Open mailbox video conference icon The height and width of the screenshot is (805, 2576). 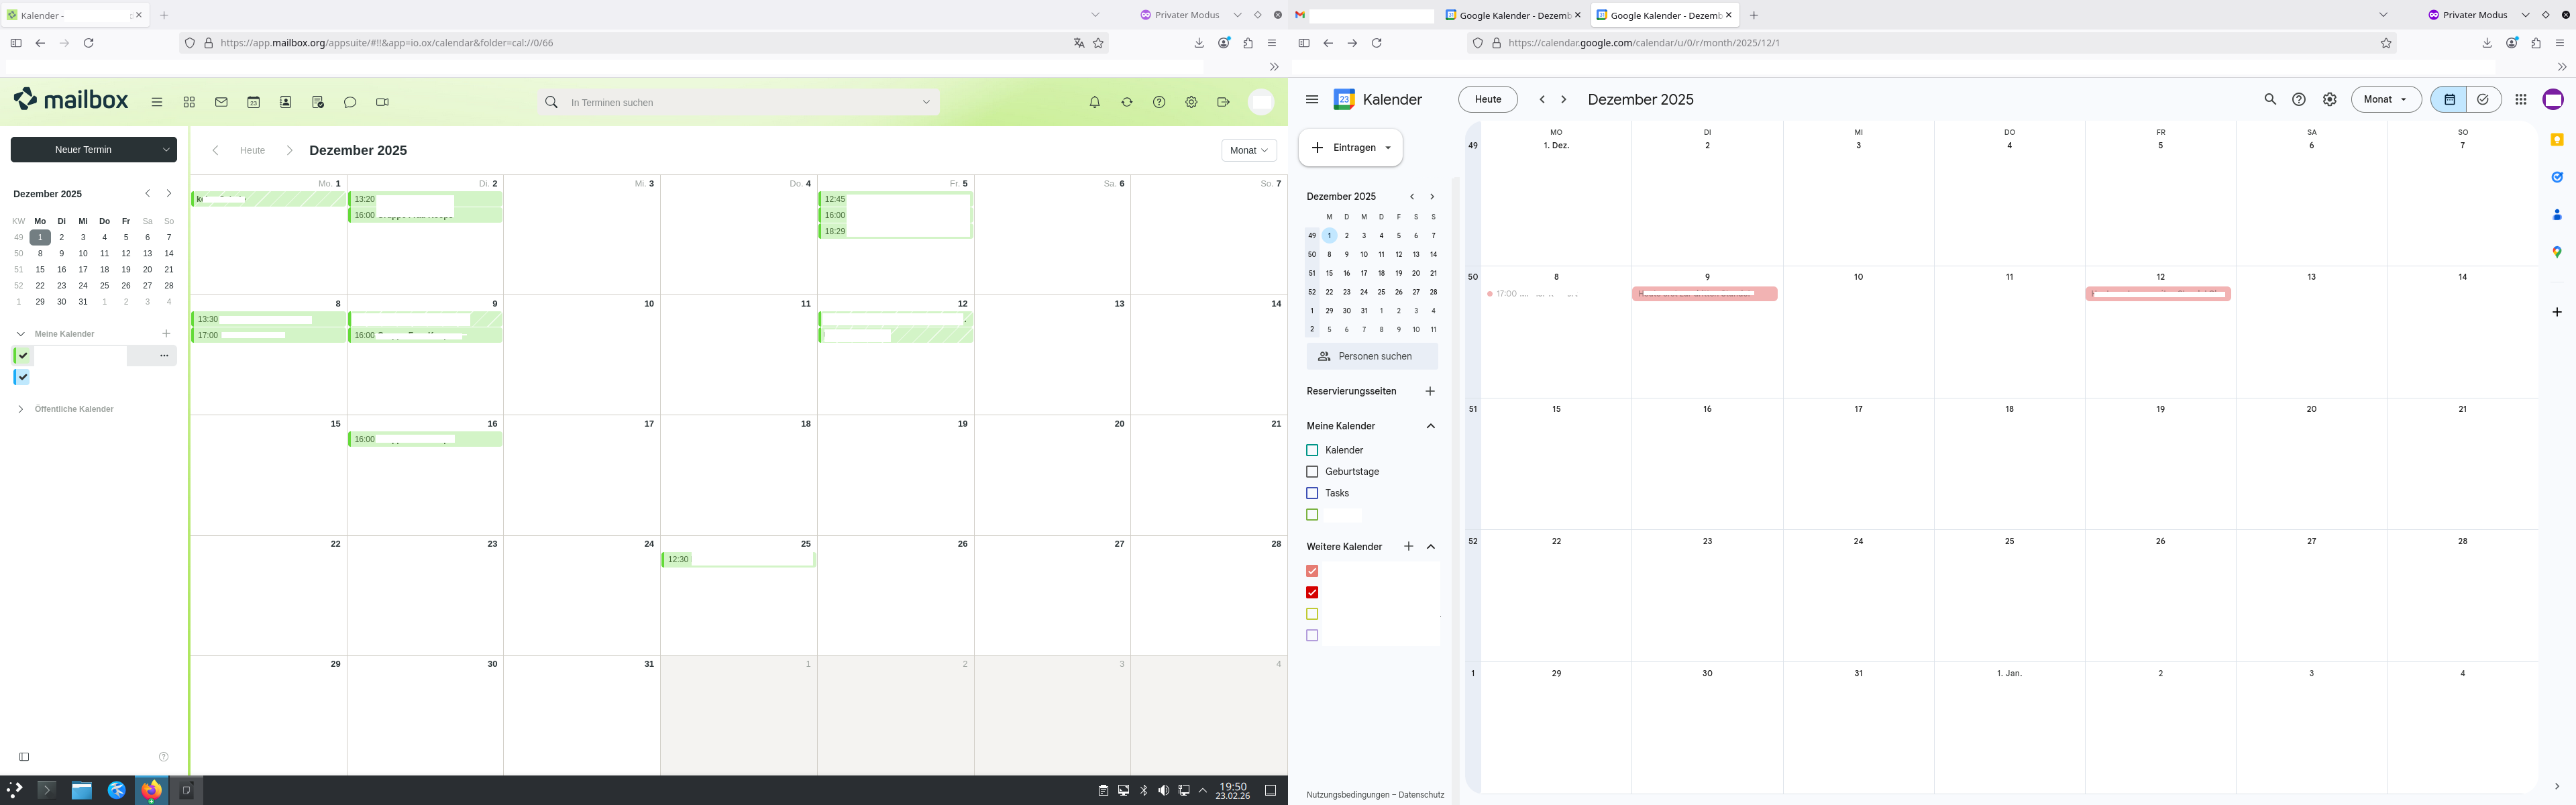pos(382,102)
